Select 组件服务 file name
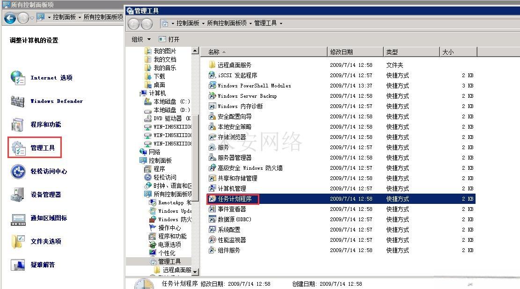 tap(229, 250)
